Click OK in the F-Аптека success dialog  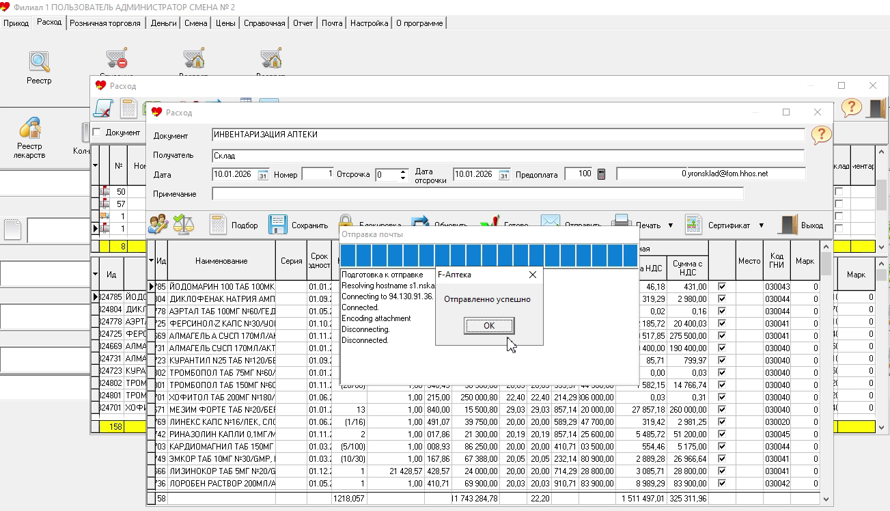click(x=488, y=326)
